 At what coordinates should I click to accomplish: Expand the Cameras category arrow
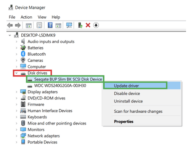click(16, 61)
